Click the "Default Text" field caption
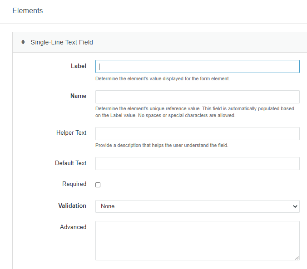This screenshot has height=269, width=307. coord(70,163)
